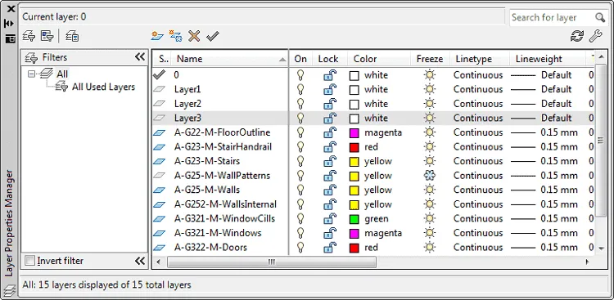The image size is (614, 300).
Task: Click the New Property Filter icon
Action: [29, 36]
